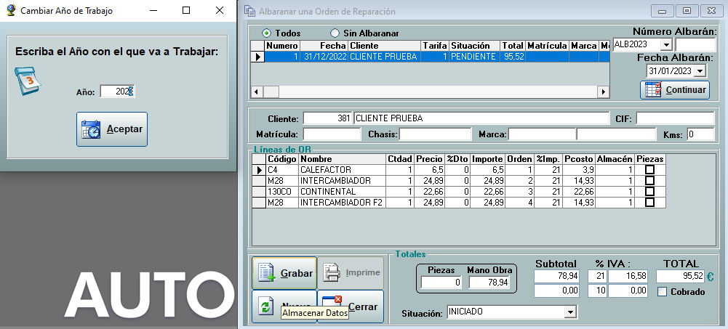728x329 pixels.
Task: Click the Kms input field
Action: click(x=700, y=134)
